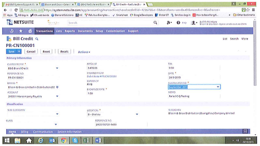Click the browser Back arrow
Screen dimensions: 260x146
pos(5,10)
